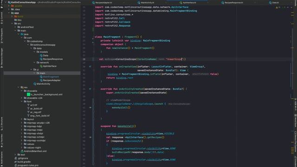This screenshot has height=167, width=297.
Task: Expand the test folder
Action: point(15,154)
